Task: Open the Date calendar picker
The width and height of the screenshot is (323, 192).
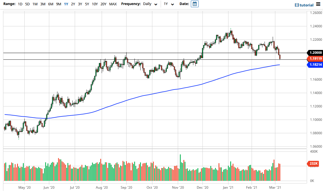Action: tap(194, 4)
